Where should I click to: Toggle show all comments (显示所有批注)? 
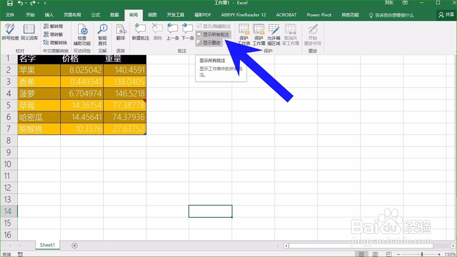[213, 34]
